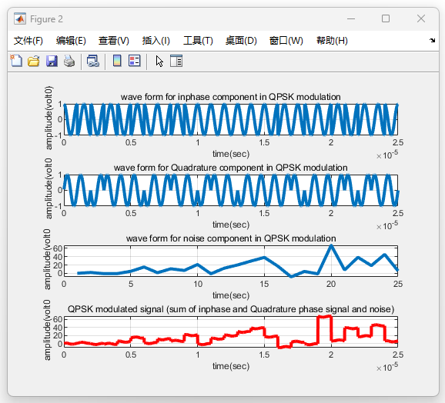Screen dimensions: 445x403
Task: Open a file with the folder icon
Action: [x=33, y=61]
